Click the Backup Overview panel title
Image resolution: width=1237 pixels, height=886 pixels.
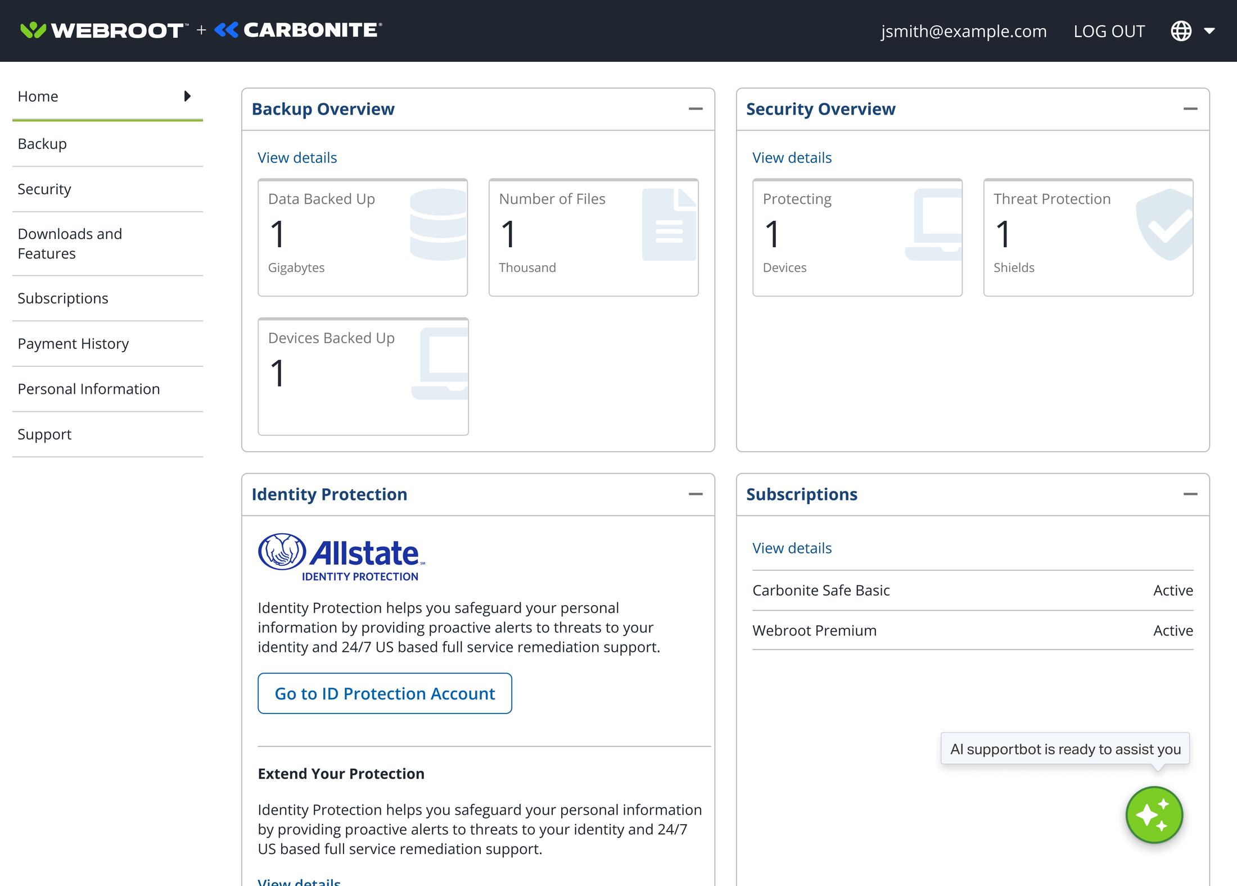[323, 109]
